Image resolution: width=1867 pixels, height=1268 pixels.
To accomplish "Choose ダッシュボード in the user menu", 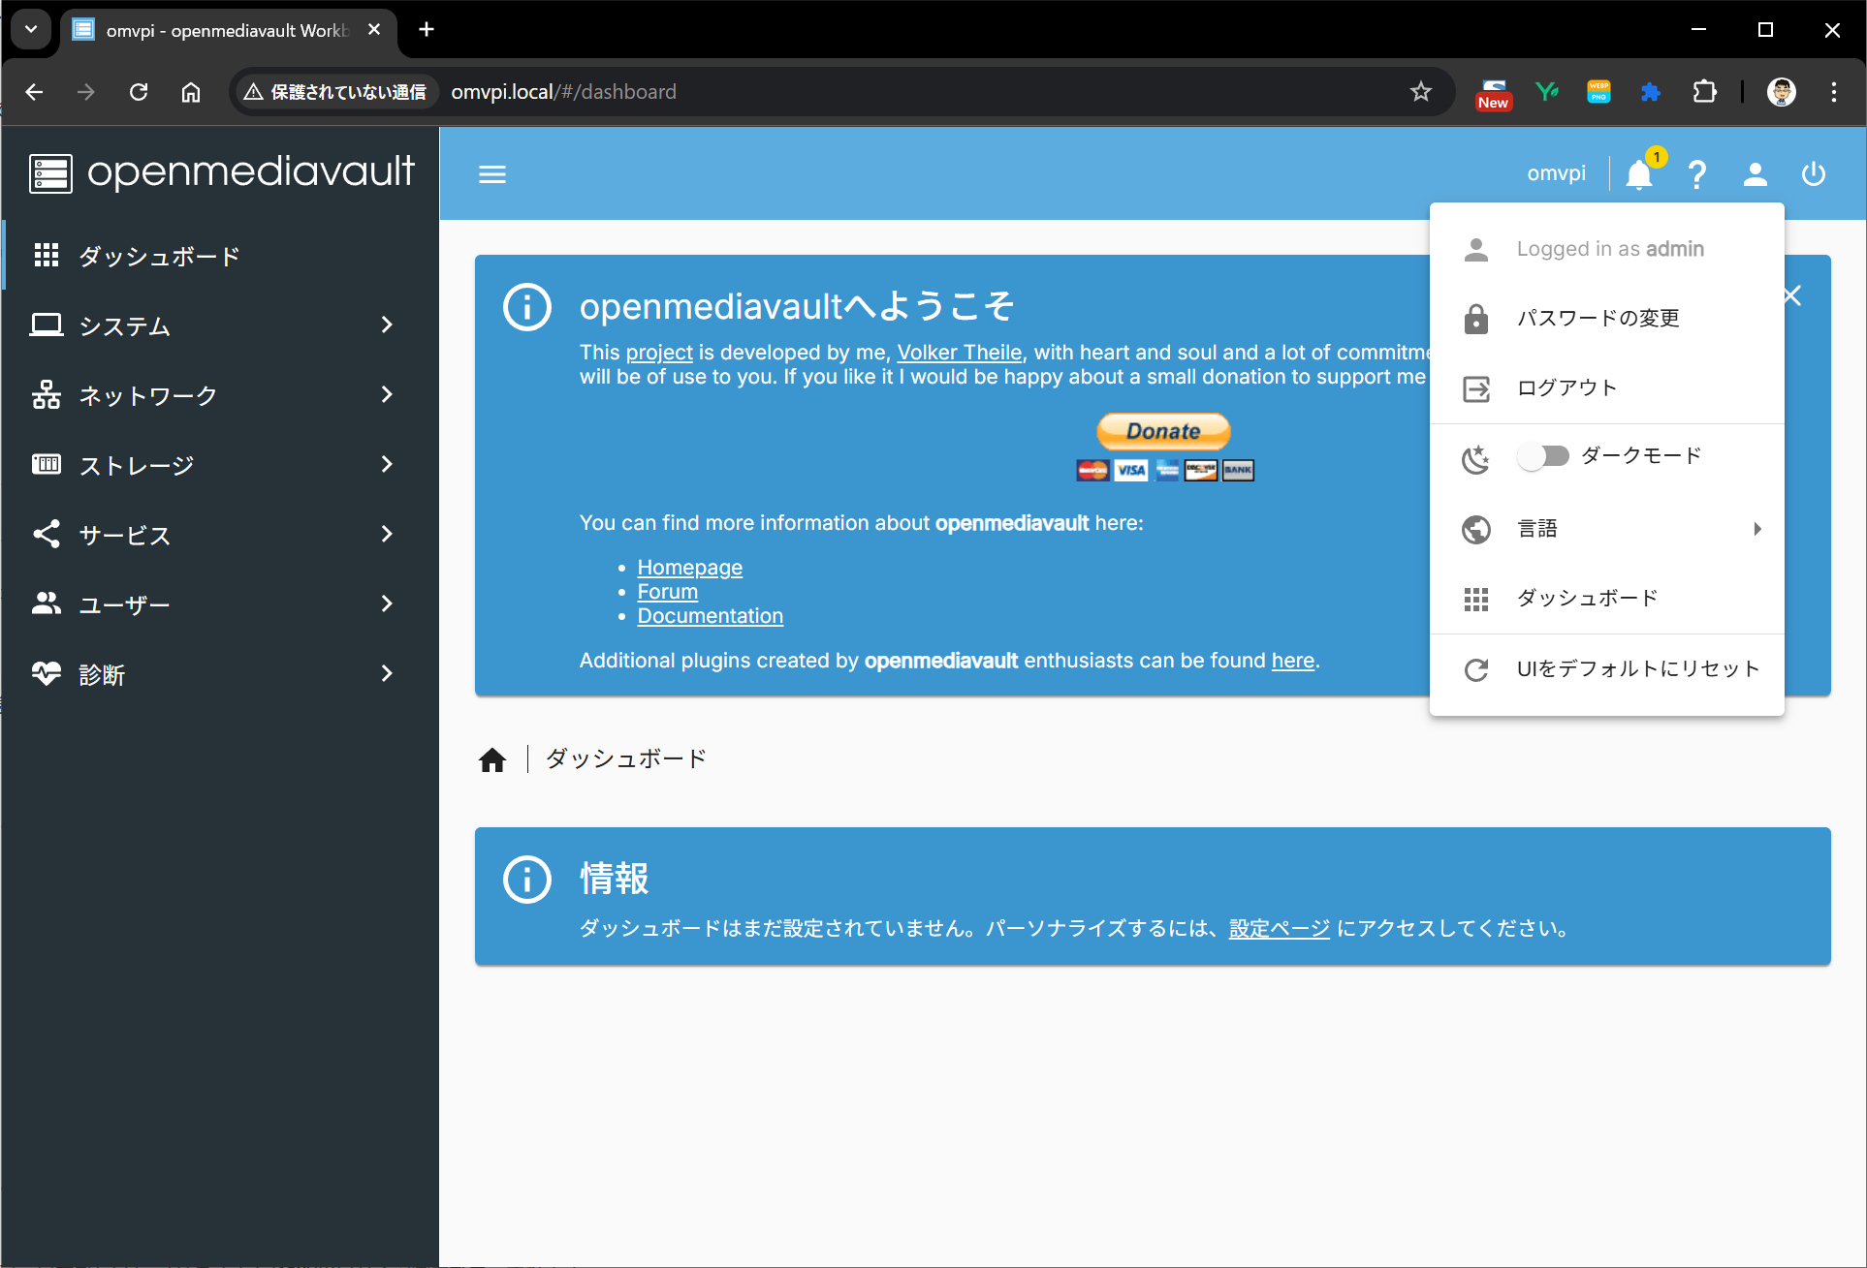I will (x=1607, y=599).
